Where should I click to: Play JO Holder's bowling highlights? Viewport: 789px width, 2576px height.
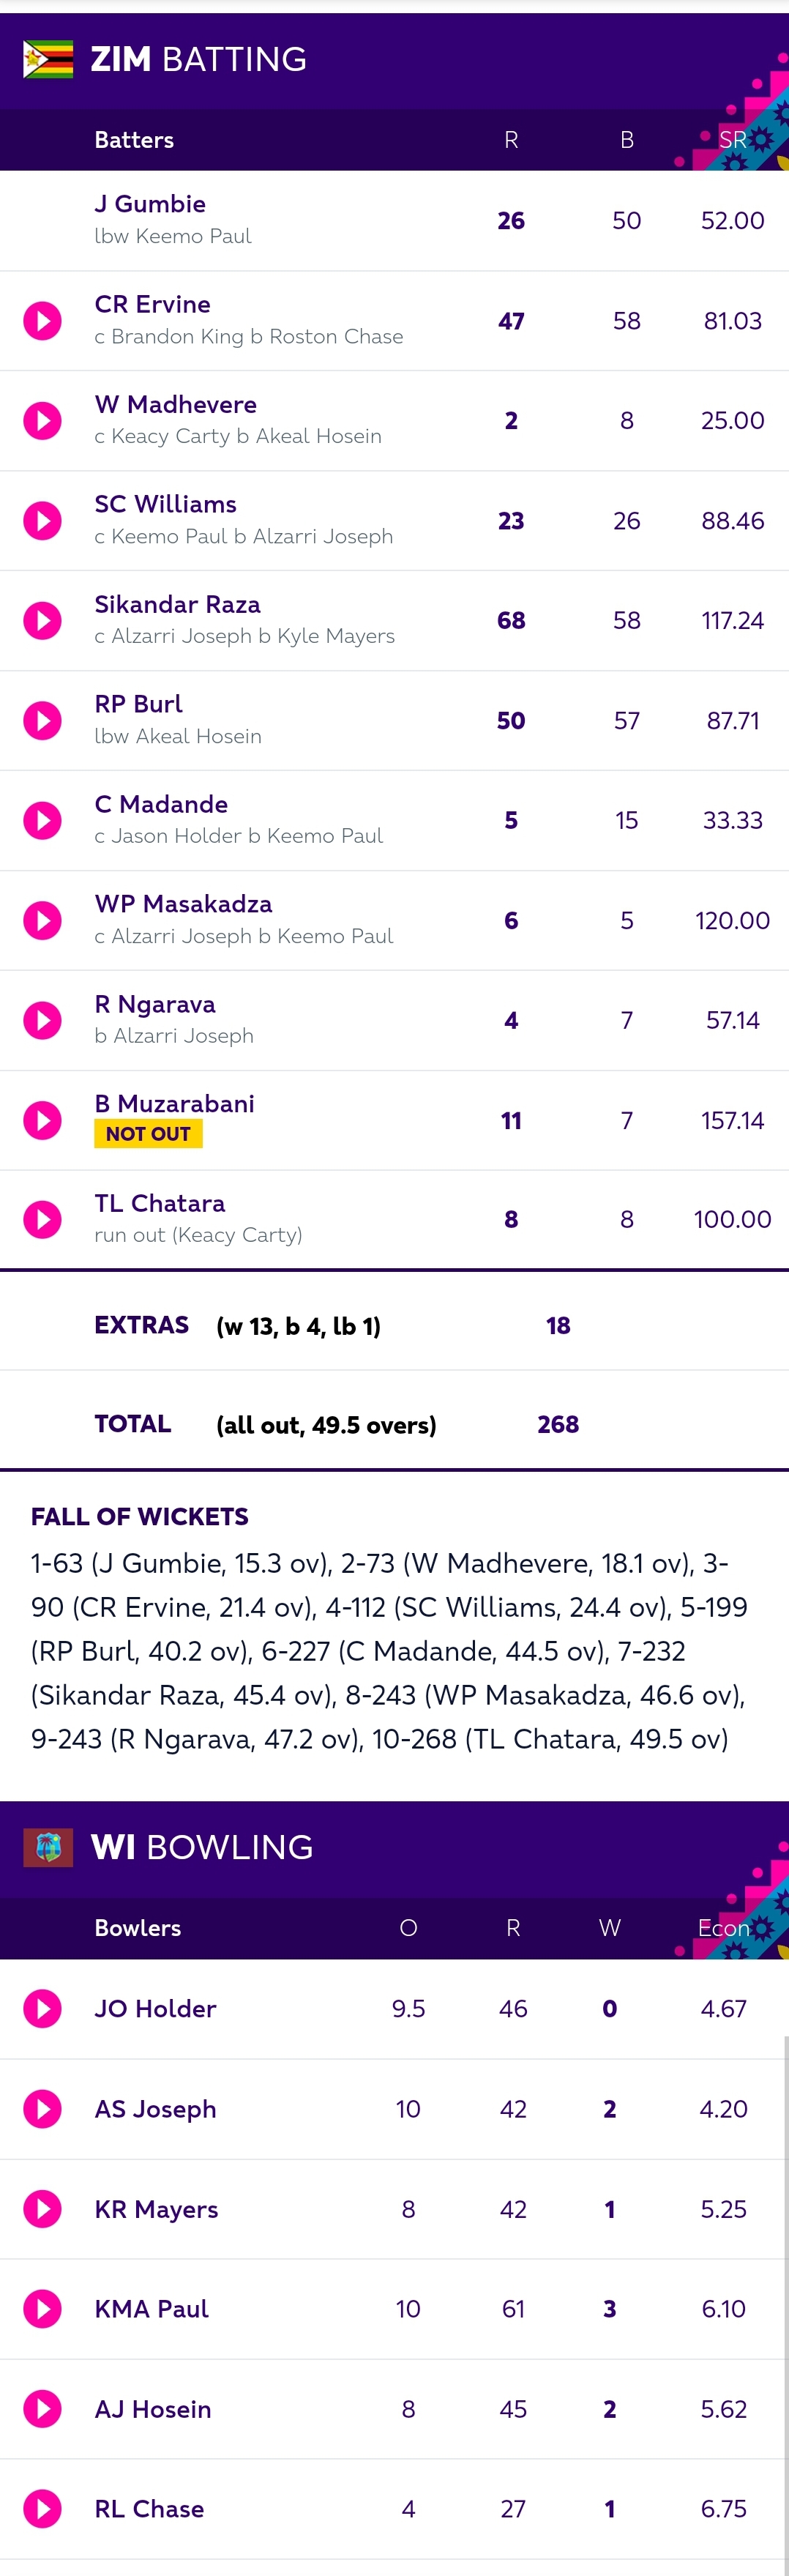pyautogui.click(x=42, y=2009)
